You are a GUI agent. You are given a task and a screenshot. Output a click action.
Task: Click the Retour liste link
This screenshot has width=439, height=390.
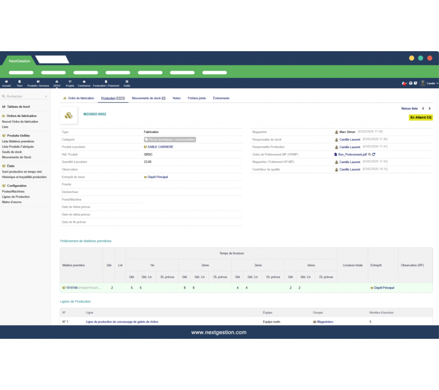pos(409,108)
